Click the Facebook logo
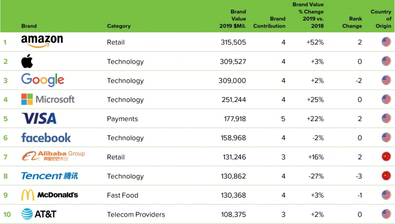Image resolution: width=395 pixels, height=224 pixels. pyautogui.click(x=46, y=137)
